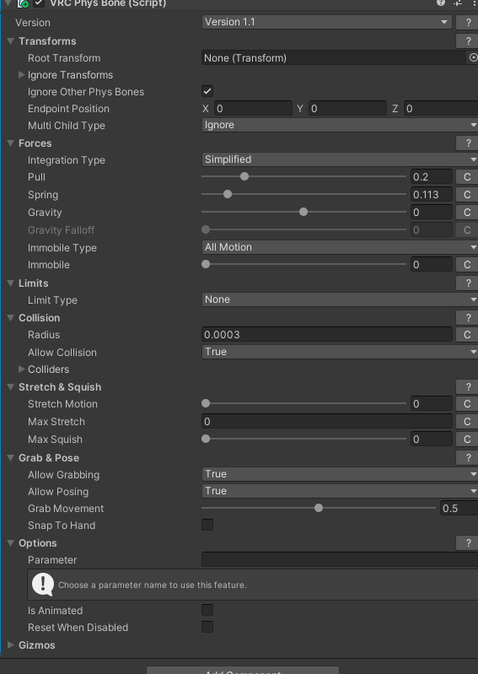478x674 pixels.
Task: Click the curve button next to Spring
Action: 467,195
